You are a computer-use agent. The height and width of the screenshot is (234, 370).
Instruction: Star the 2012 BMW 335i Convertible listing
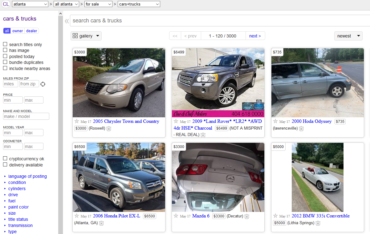point(275,216)
